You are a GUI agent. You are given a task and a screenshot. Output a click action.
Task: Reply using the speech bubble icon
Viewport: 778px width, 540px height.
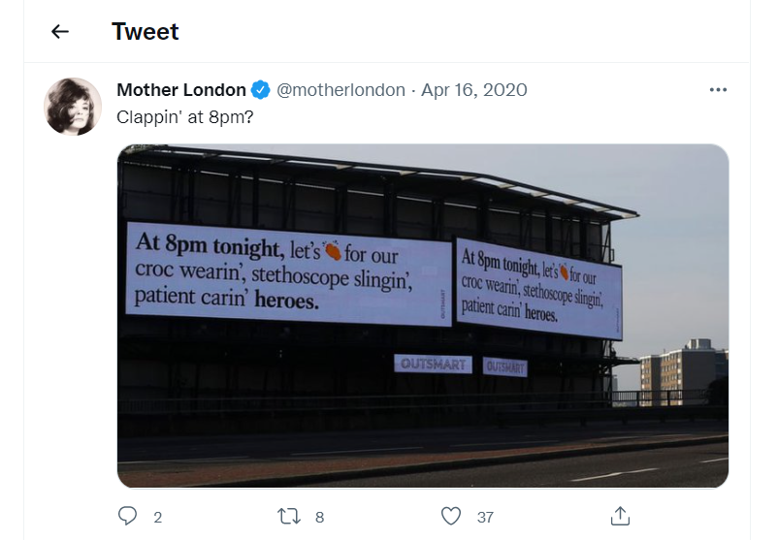coord(128,516)
